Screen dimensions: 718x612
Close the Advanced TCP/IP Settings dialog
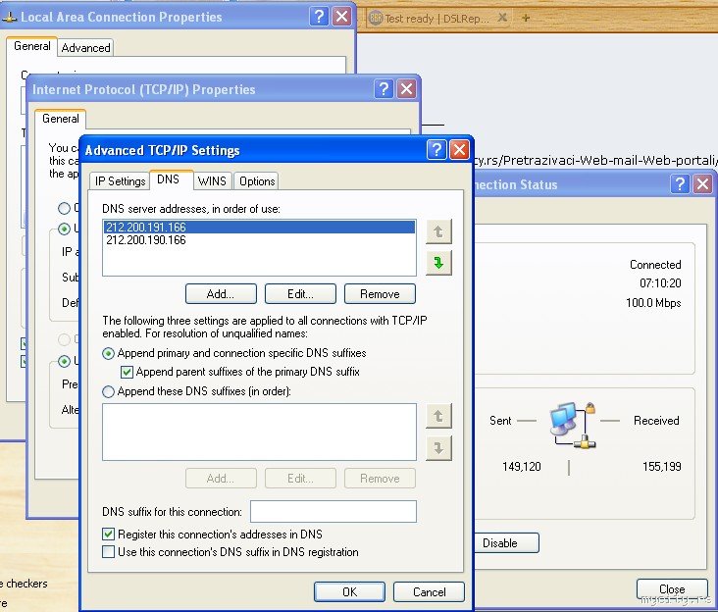pos(459,150)
